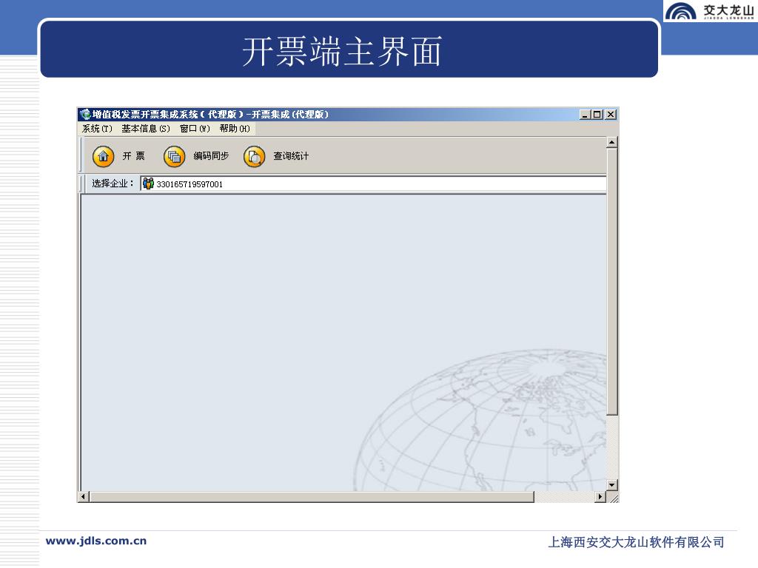Open the 帮助(H) menu

click(x=235, y=129)
